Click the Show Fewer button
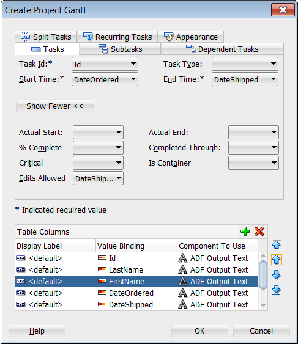Image resolution: width=298 pixels, height=344 pixels. pos(55,106)
